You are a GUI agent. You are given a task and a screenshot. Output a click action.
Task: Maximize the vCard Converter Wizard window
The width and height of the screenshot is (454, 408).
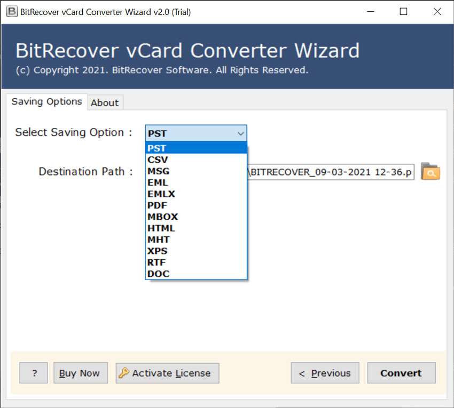click(x=403, y=12)
